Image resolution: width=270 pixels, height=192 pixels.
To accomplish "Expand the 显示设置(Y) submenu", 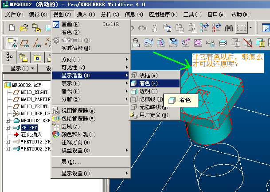I will pyautogui.click(x=91, y=173).
